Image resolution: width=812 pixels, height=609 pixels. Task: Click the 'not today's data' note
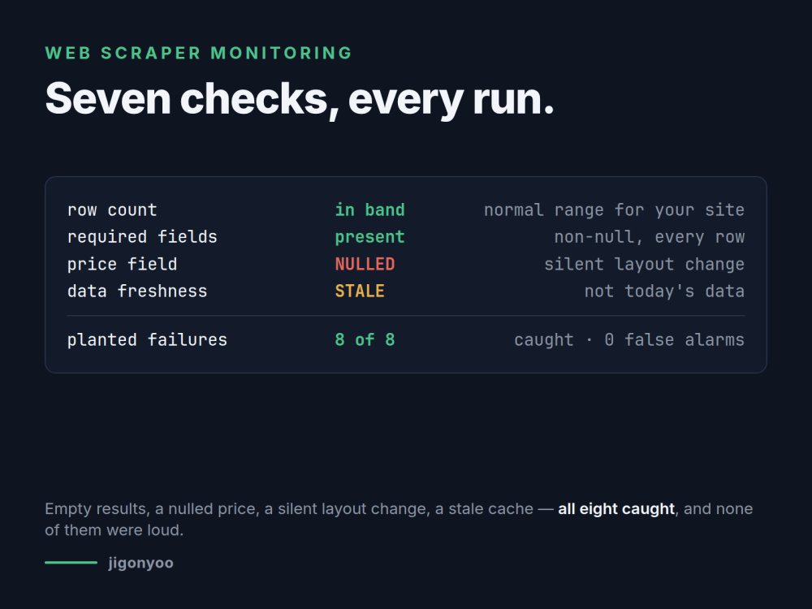click(x=664, y=291)
